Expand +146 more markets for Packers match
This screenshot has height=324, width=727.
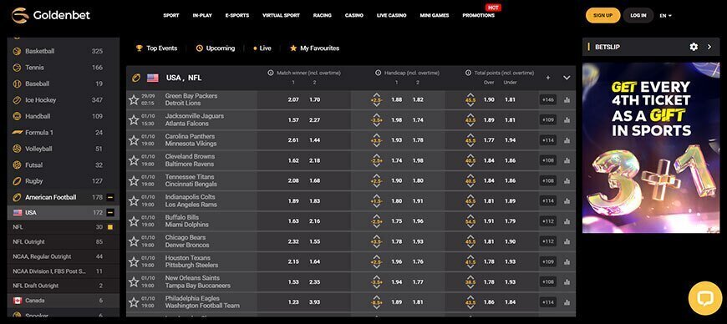(x=548, y=99)
